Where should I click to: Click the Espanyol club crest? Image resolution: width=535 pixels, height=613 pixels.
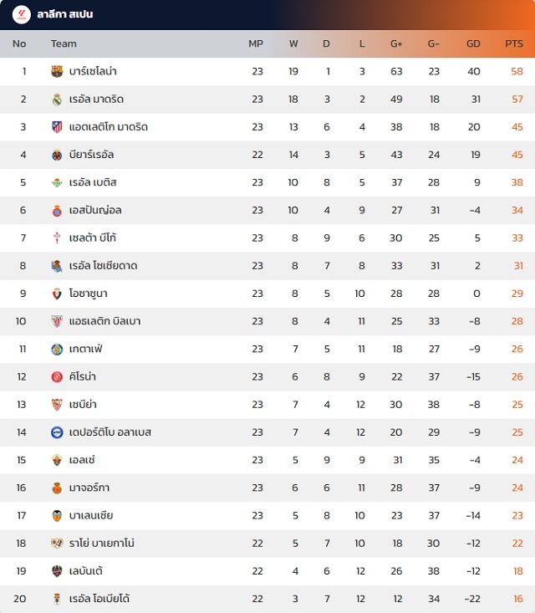point(57,210)
